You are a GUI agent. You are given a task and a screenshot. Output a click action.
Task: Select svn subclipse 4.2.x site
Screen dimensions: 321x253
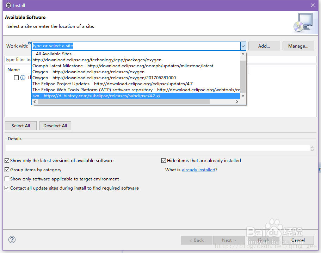(x=136, y=96)
